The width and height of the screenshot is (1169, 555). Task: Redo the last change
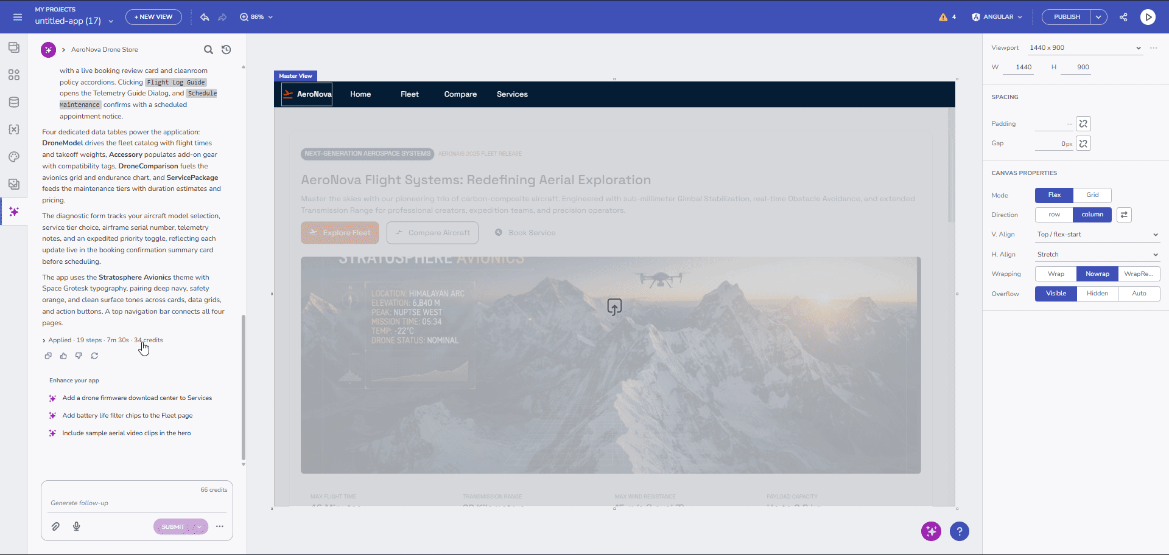click(x=222, y=17)
